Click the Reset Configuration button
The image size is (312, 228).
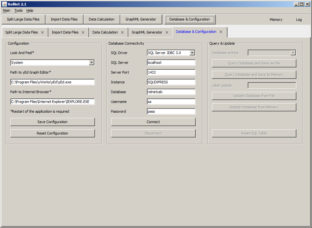pyautogui.click(x=53, y=133)
